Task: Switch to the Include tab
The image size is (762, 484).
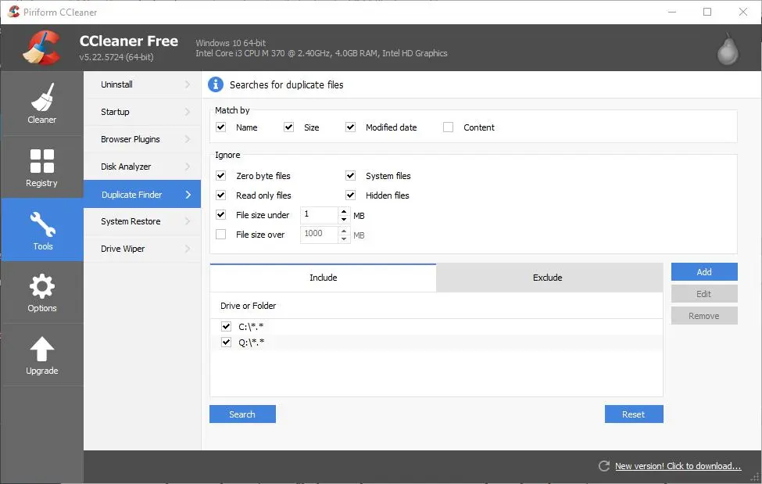Action: [324, 278]
